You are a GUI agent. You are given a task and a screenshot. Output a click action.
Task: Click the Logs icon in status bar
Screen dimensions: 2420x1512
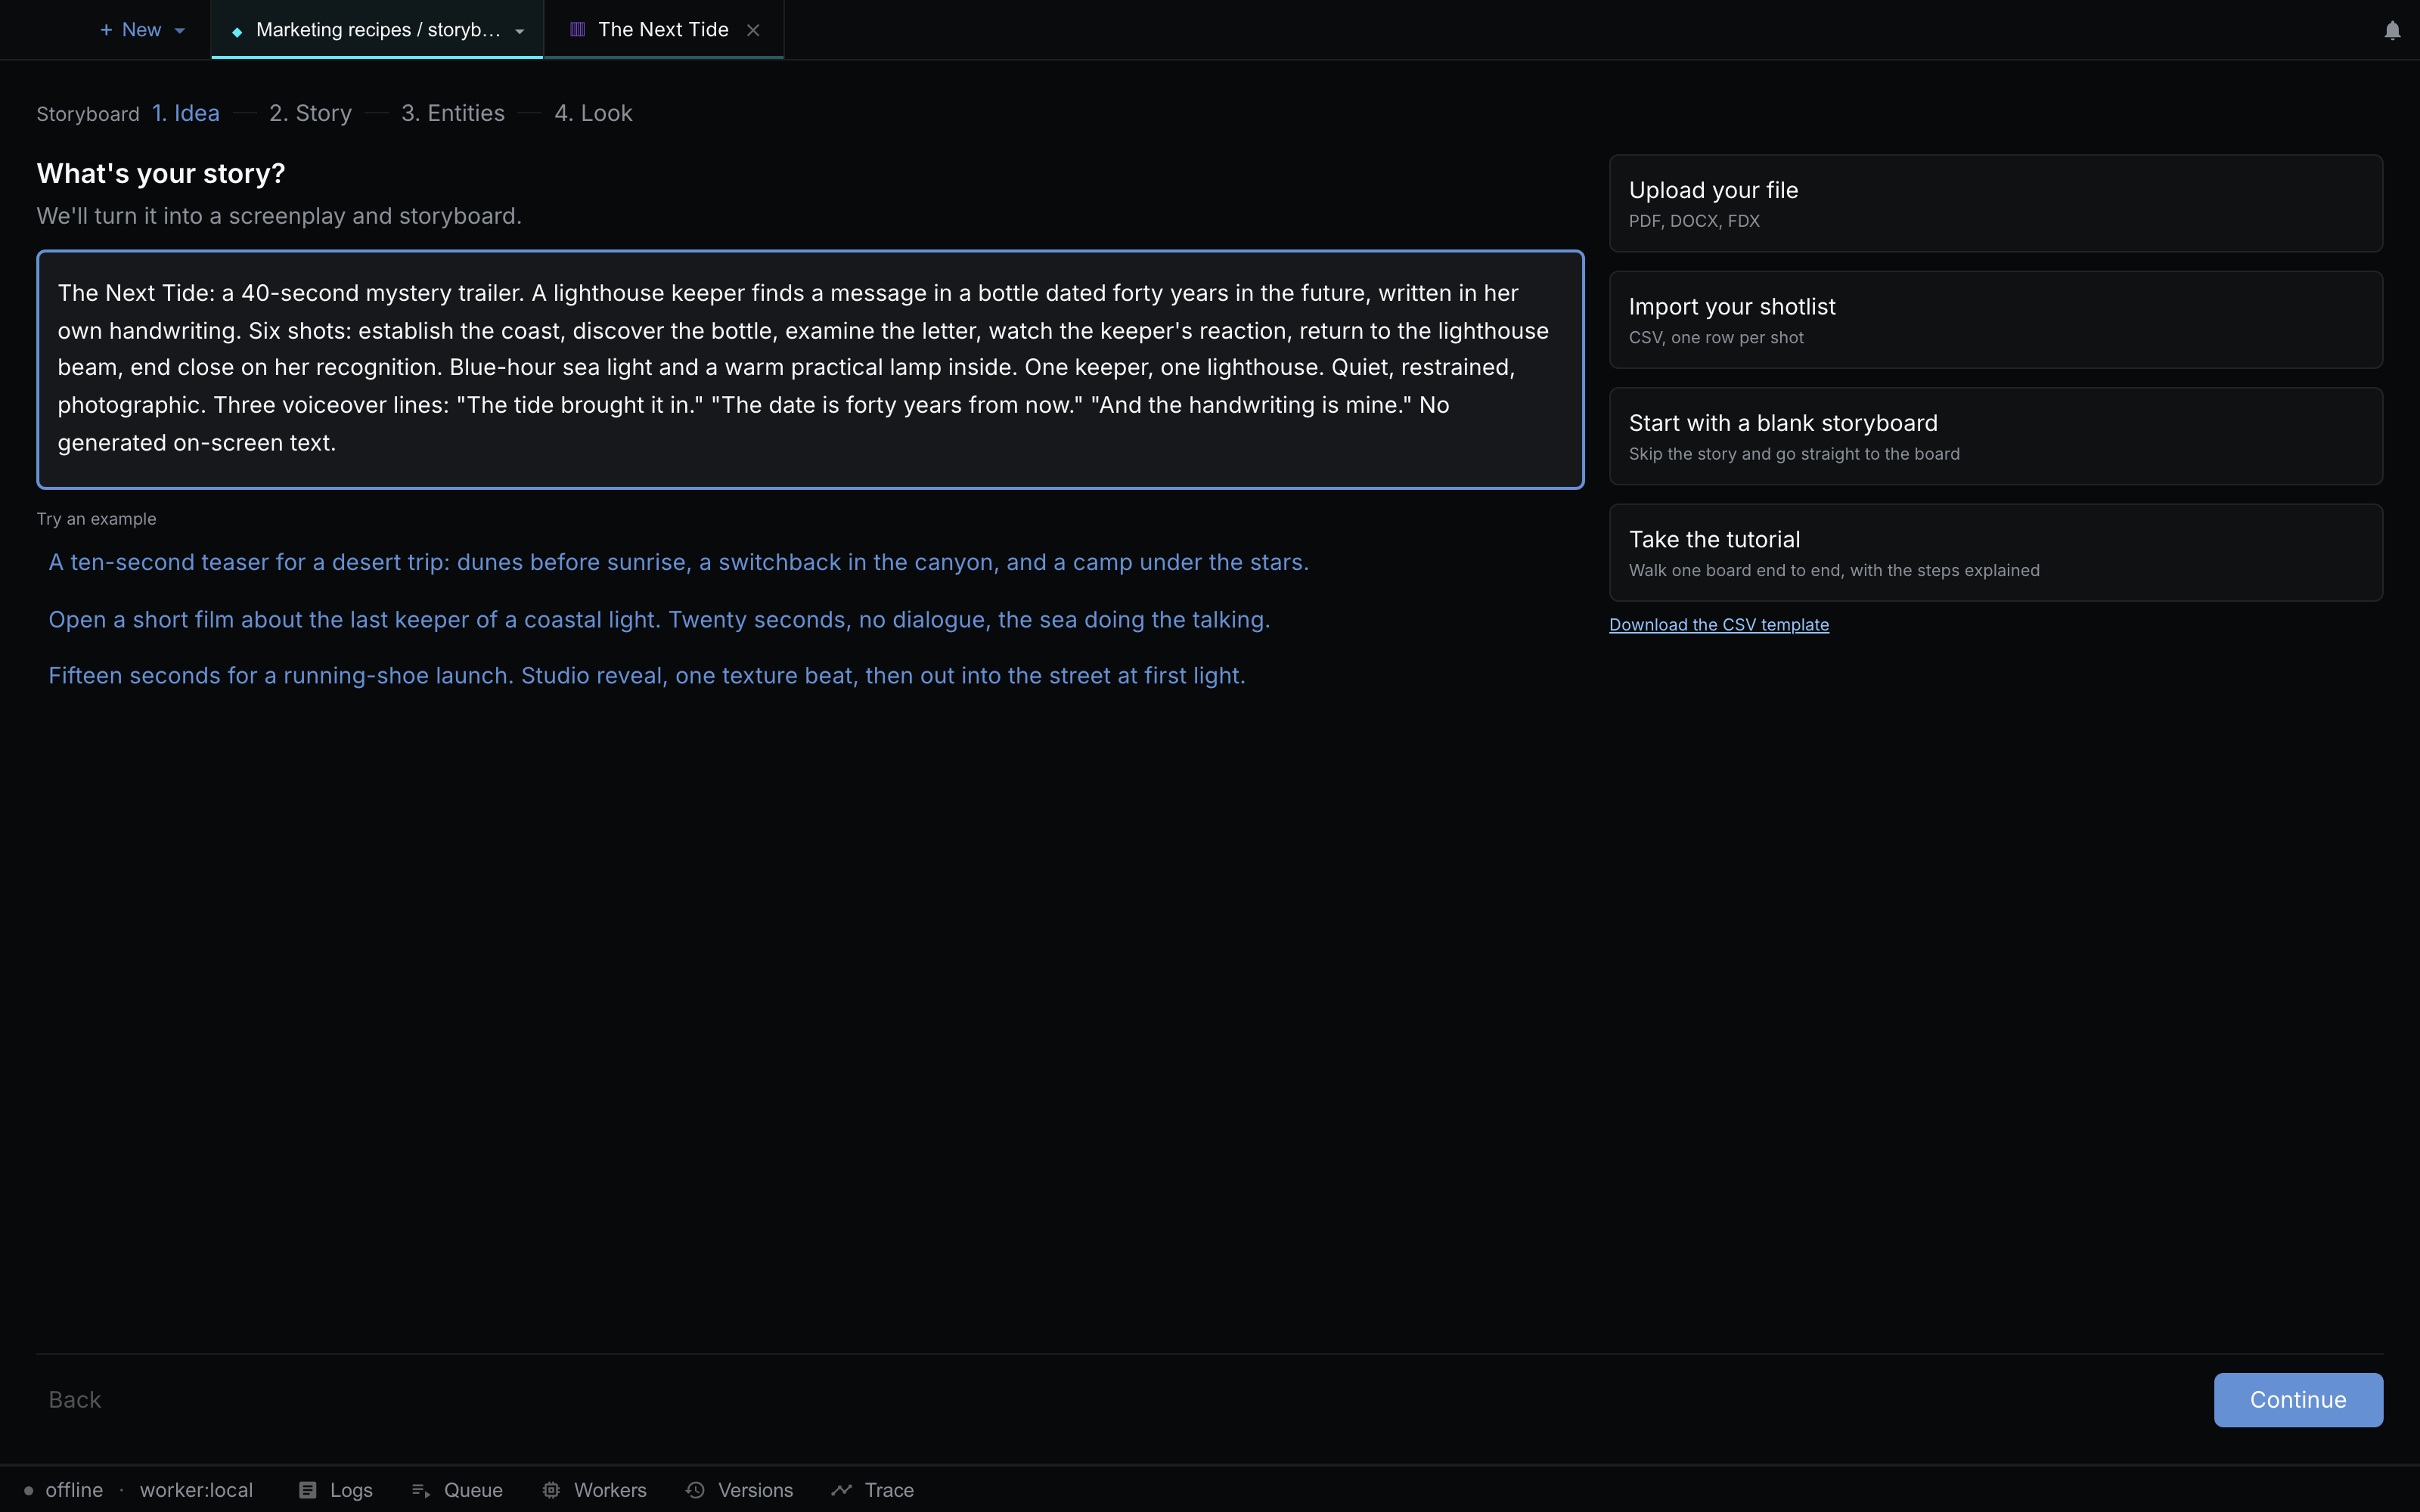[308, 1490]
